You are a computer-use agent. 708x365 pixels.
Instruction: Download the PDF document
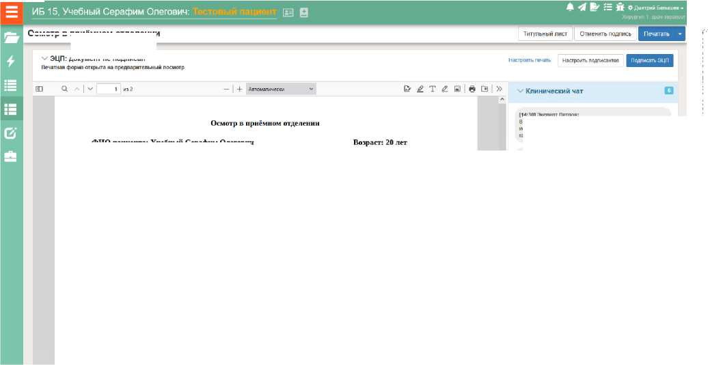[x=485, y=89]
